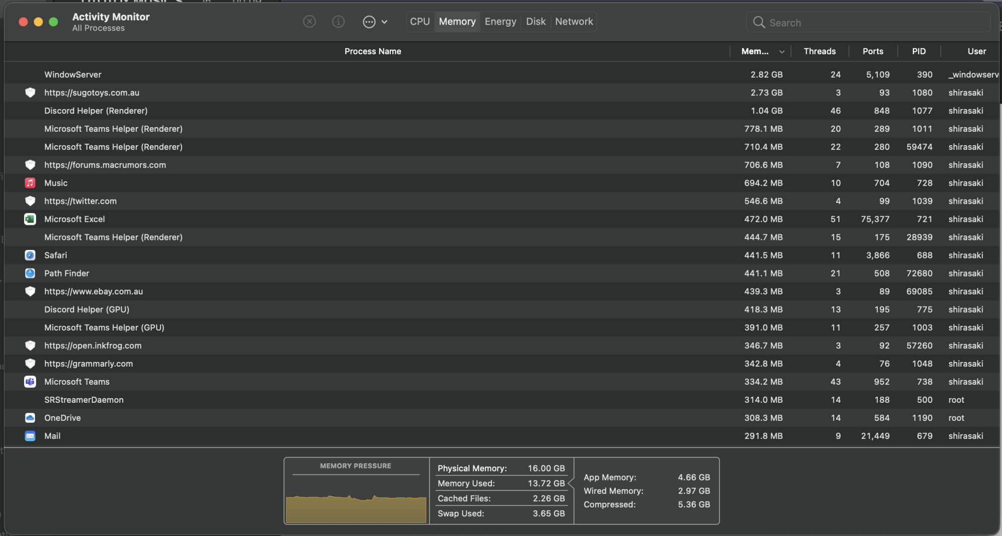Click the root user cell for SRStreamerDaemon
Image resolution: width=1002 pixels, height=536 pixels.
(x=956, y=400)
